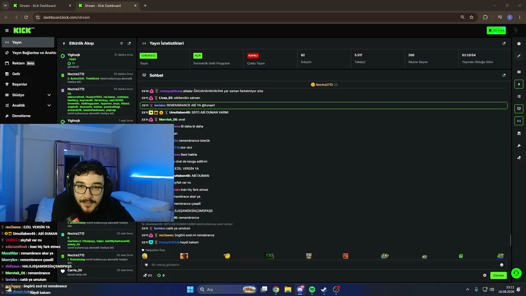
Task: Open Gelir in the sidebar
Action: [28, 74]
